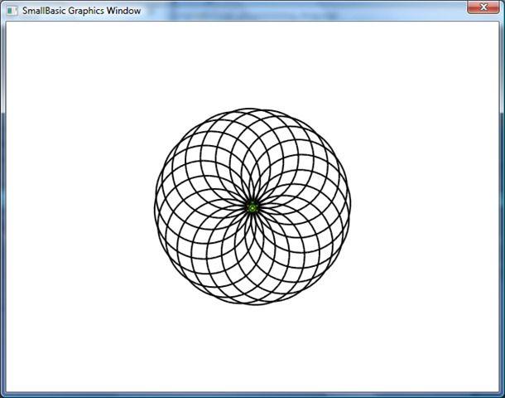This screenshot has height=398, width=505.
Task: Click the "SmallBasic Graphics Window" title text
Action: [81, 11]
